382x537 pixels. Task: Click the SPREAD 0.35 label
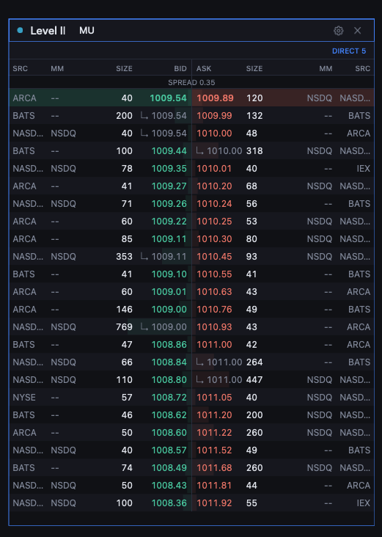pyautogui.click(x=191, y=83)
